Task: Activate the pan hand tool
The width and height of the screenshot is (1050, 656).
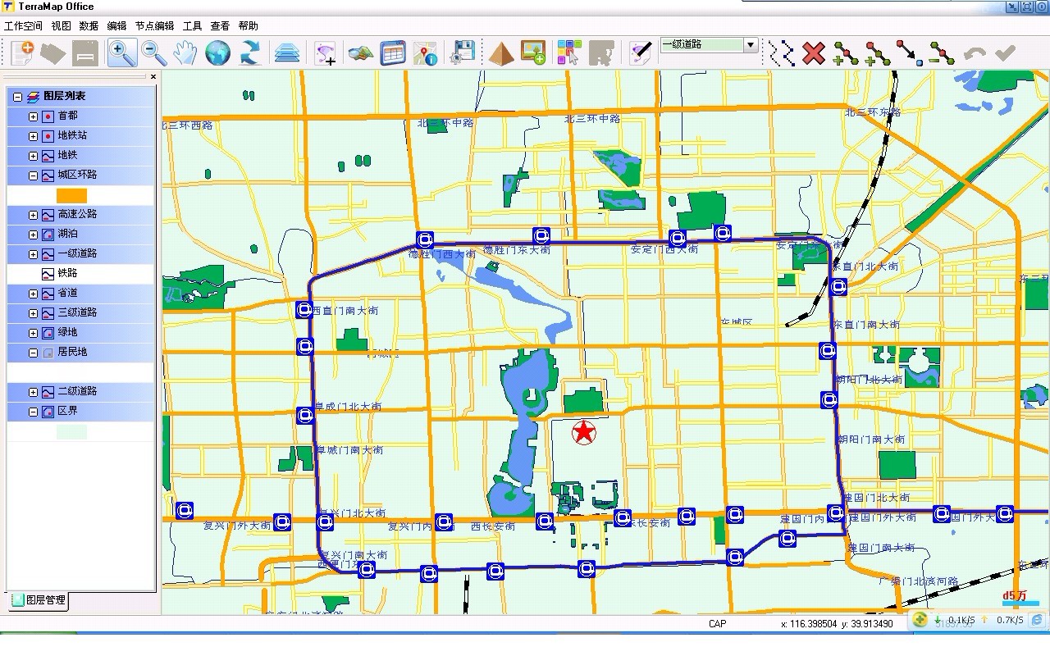Action: tap(185, 53)
